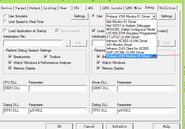Toggle driver-side Memory Display checkbox
The image size is (185, 129).
(x=98, y=68)
